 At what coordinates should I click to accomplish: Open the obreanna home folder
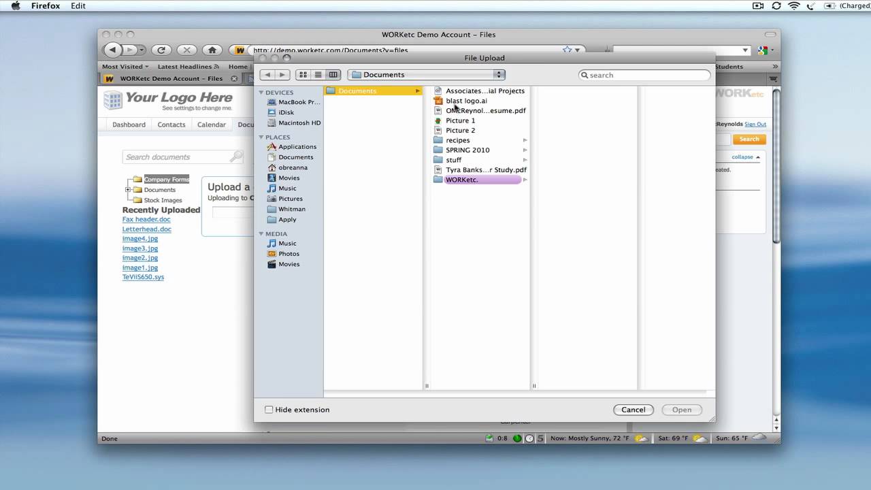click(287, 167)
